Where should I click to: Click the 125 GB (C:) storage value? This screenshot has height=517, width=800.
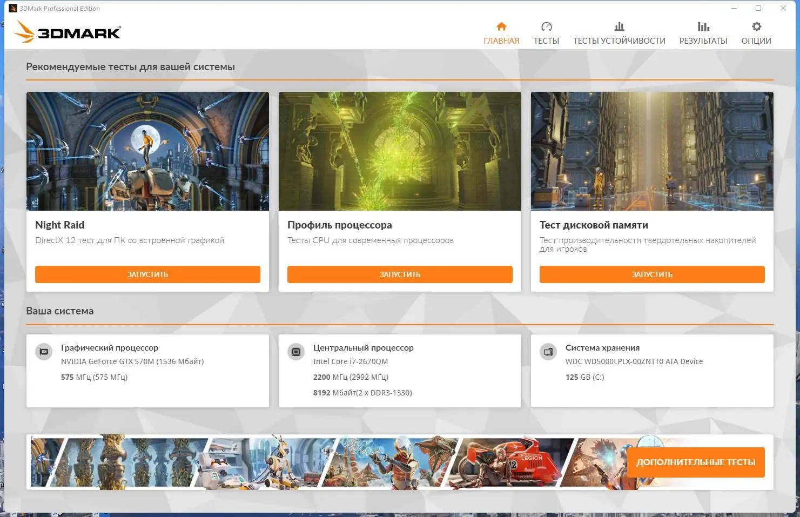(x=584, y=377)
